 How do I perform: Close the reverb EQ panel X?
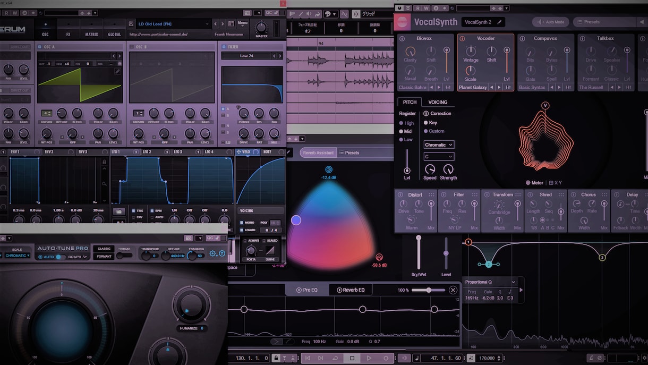click(x=453, y=290)
